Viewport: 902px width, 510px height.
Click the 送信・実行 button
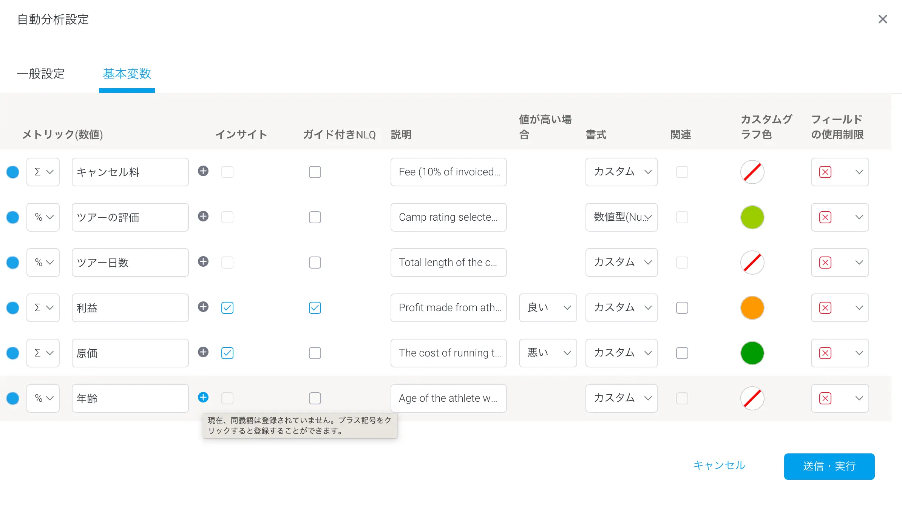click(x=829, y=466)
